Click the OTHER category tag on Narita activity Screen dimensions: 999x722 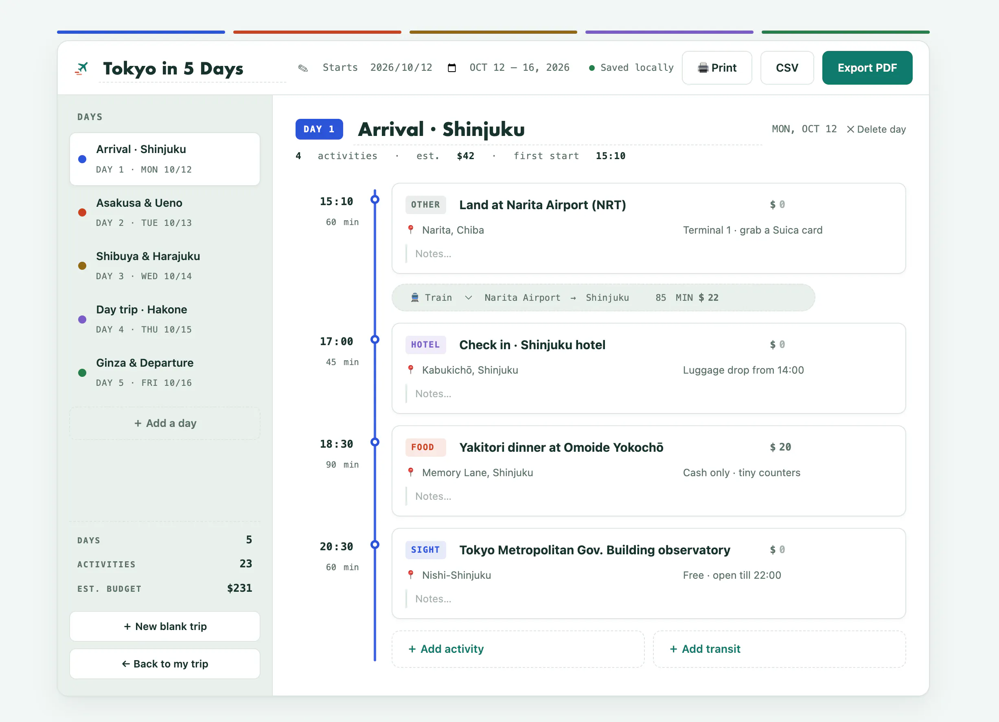425,205
